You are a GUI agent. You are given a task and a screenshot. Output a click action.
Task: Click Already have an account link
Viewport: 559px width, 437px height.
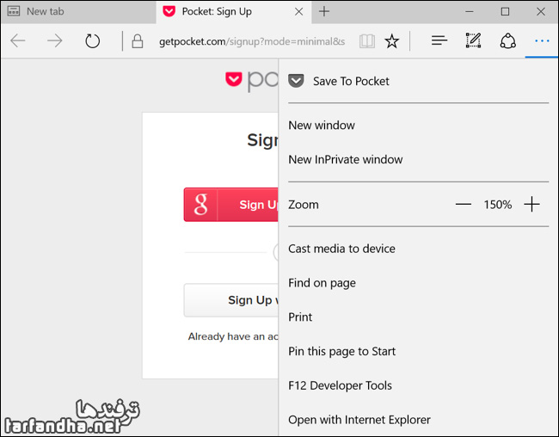pyautogui.click(x=233, y=336)
